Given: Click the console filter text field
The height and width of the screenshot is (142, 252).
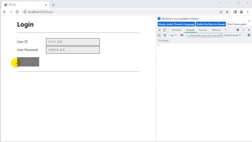Looking at the screenshot, I should 205,35.
